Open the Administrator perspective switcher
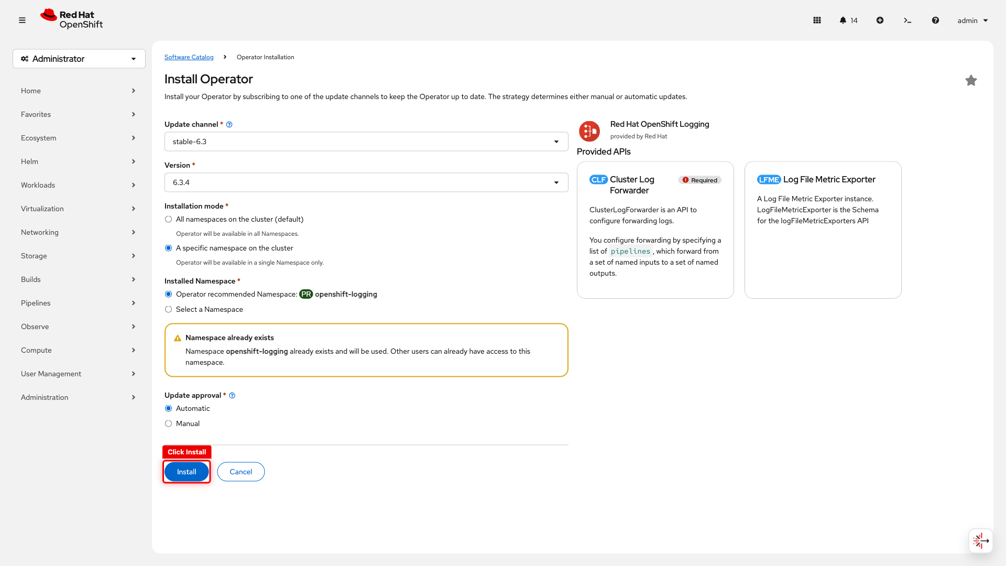 click(79, 59)
